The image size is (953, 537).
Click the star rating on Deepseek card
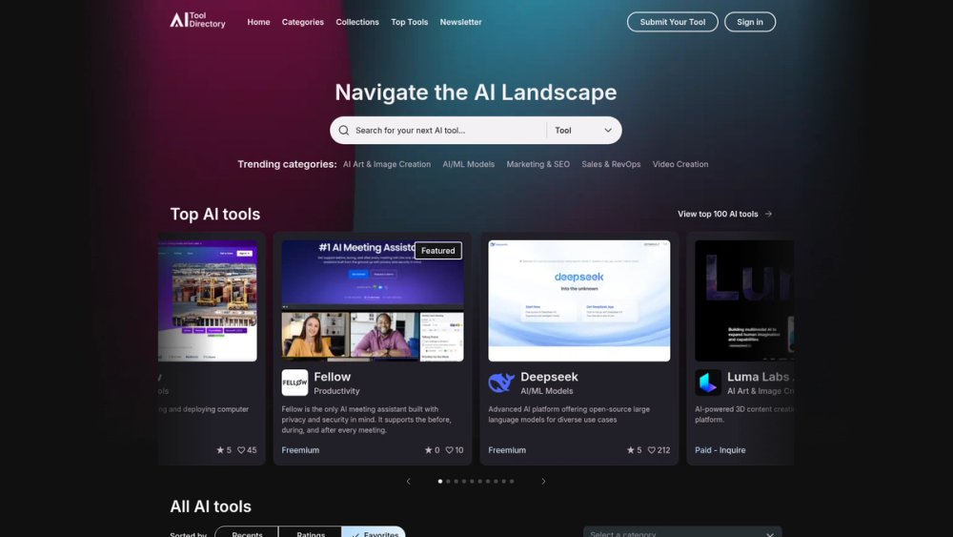[634, 450]
